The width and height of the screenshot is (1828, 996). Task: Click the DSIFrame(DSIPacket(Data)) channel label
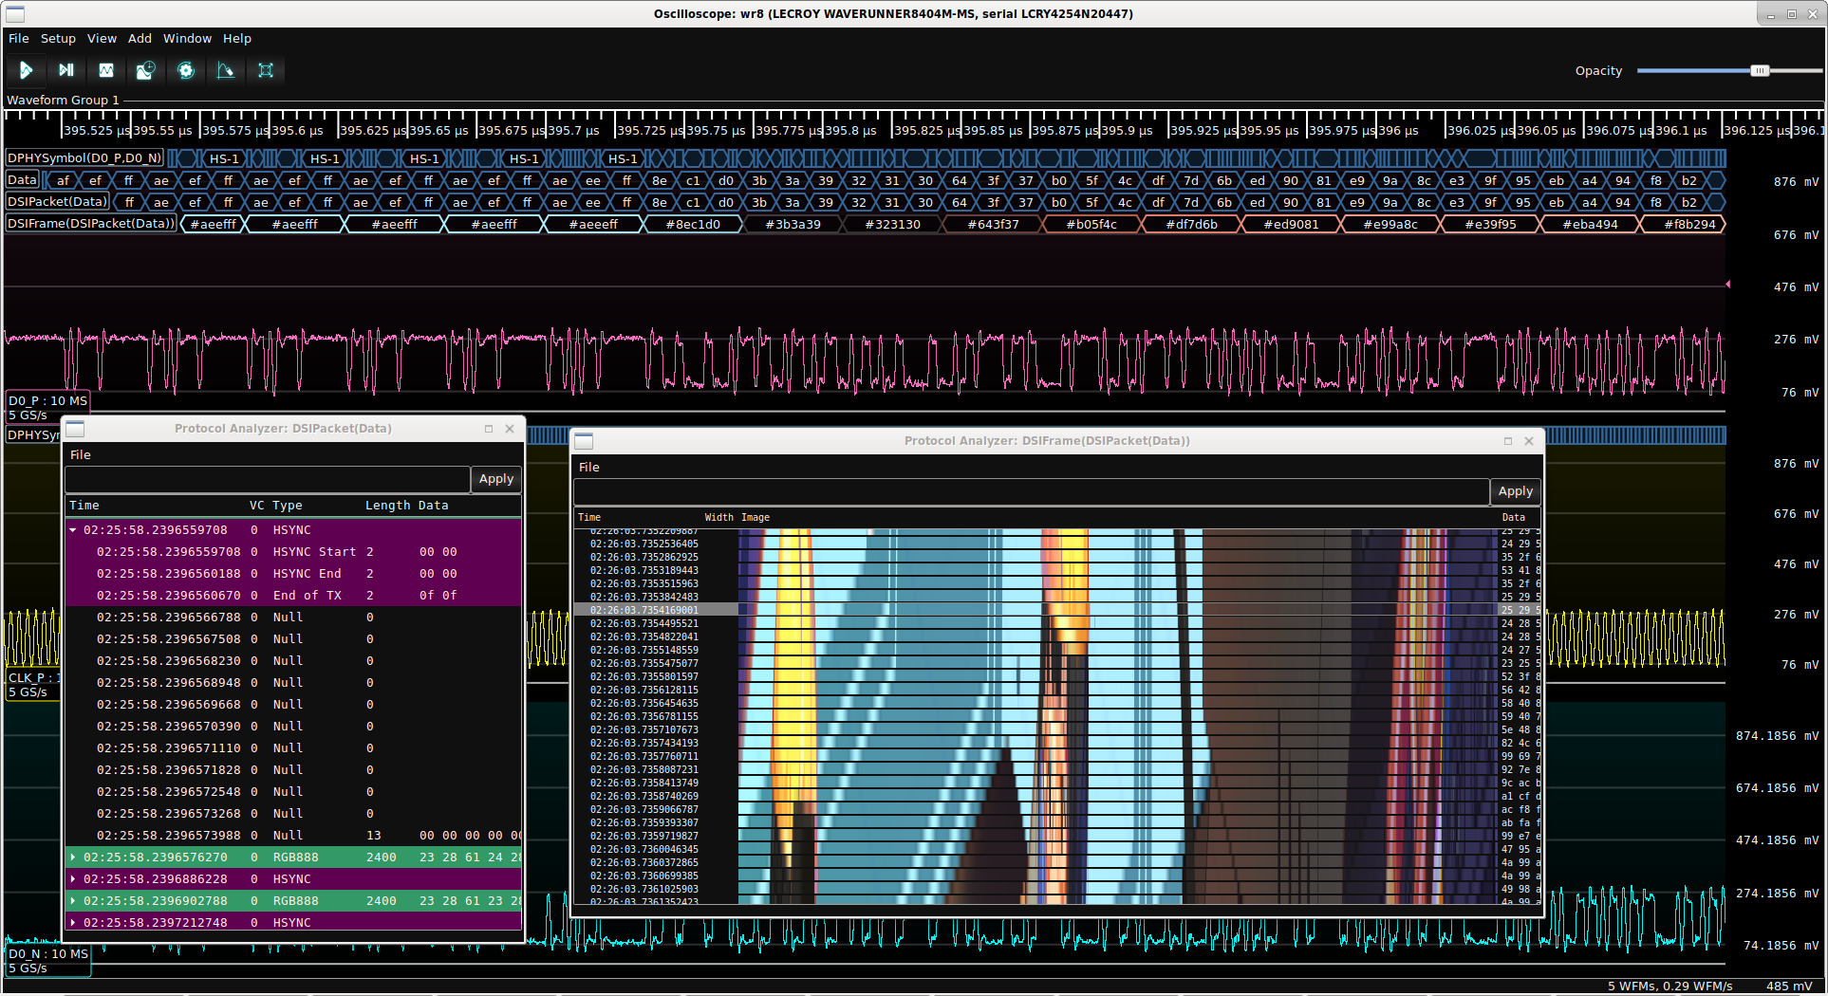pyautogui.click(x=92, y=224)
